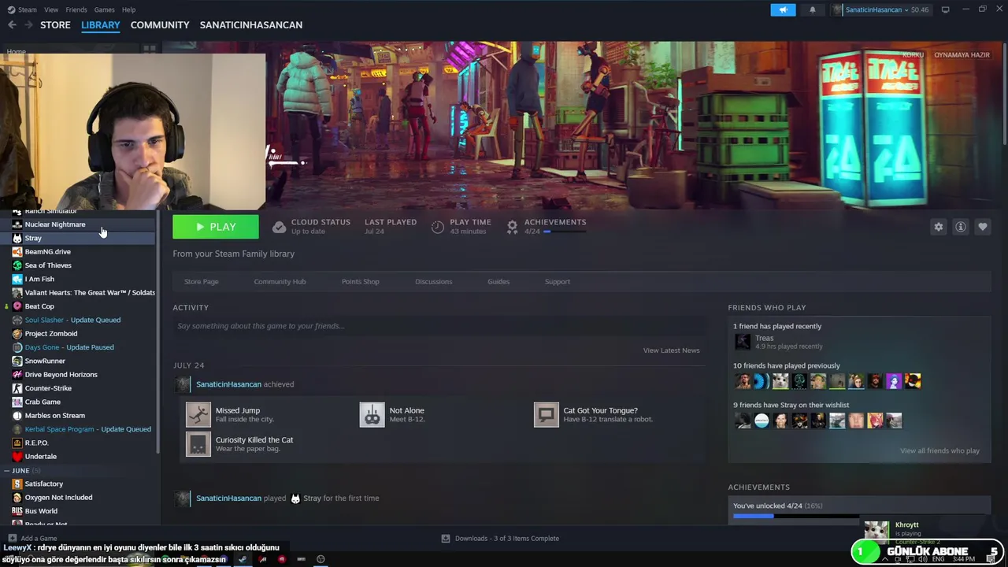This screenshot has height=567, width=1008.
Task: Open Treas friend avatar
Action: (743, 341)
